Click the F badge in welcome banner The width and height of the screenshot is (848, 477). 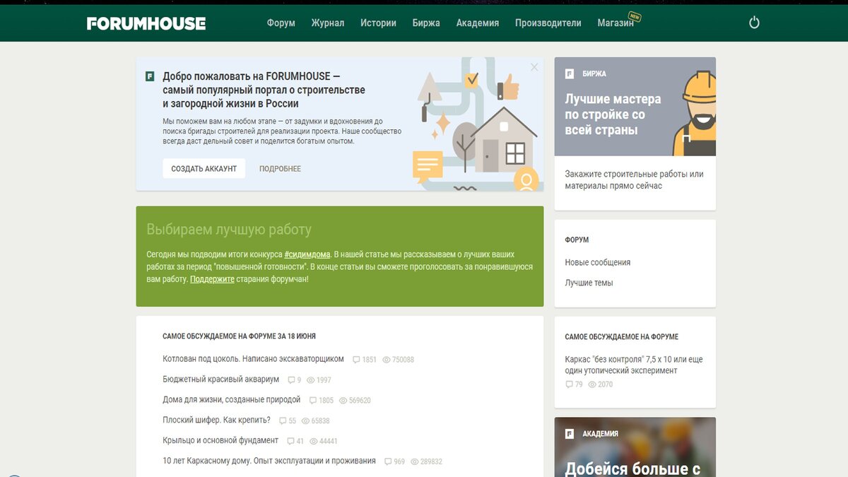pyautogui.click(x=150, y=76)
